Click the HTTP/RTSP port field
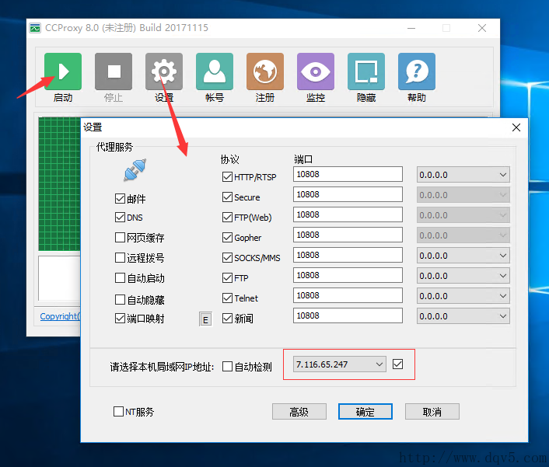The height and width of the screenshot is (467, 549). (x=348, y=174)
